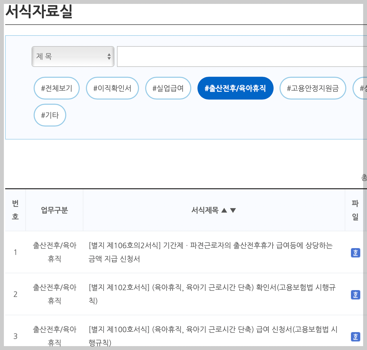Enable the #고용안정지원금 filter tag

point(312,88)
